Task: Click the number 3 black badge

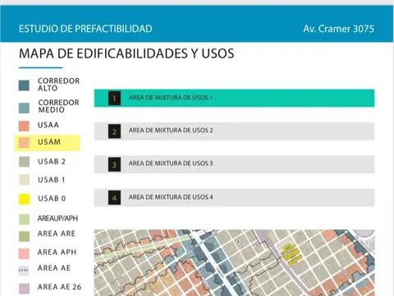Action: [x=114, y=164]
